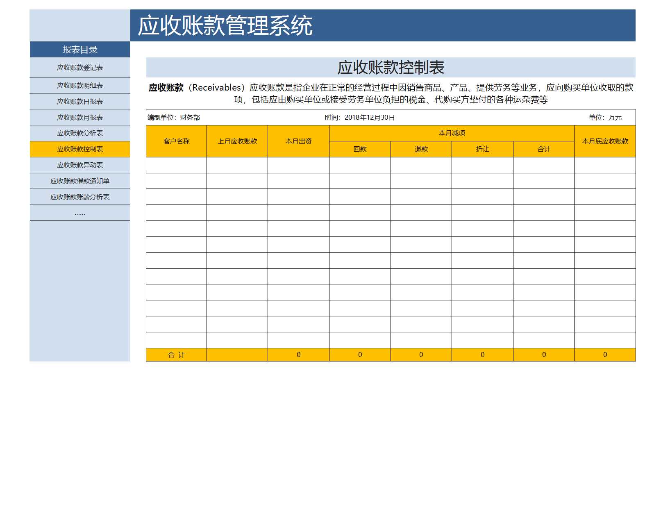Click the date cell 2018年12月30日

(x=360, y=118)
